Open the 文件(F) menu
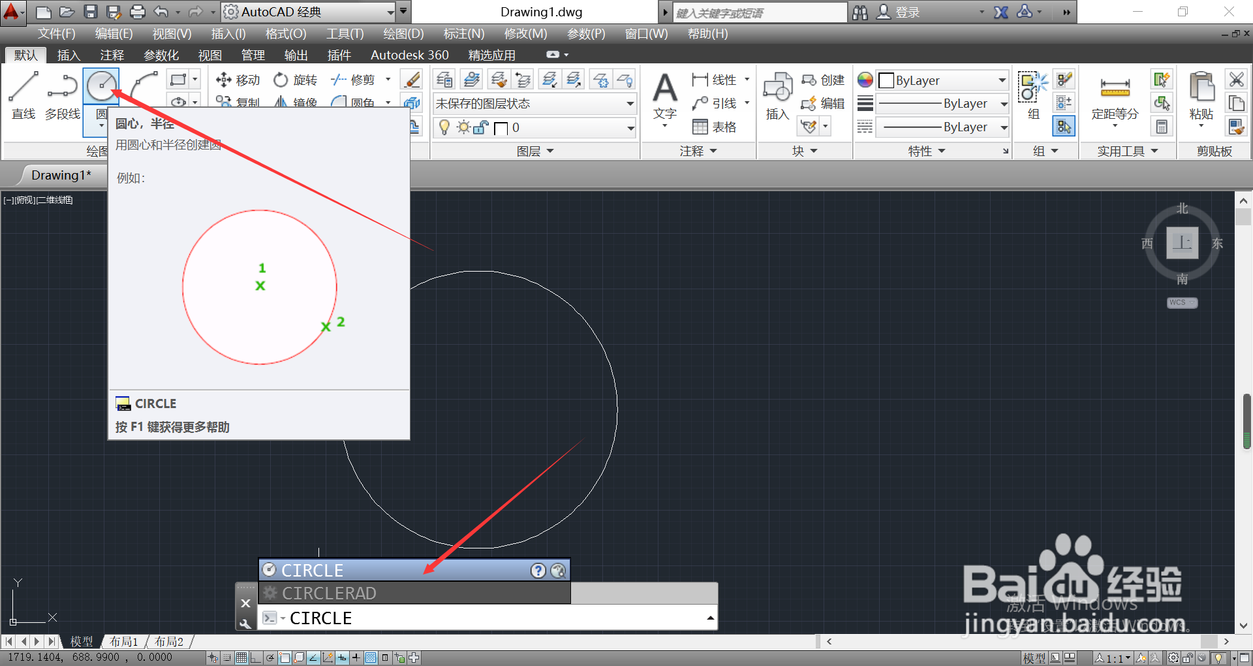The width and height of the screenshot is (1253, 666). click(x=57, y=33)
